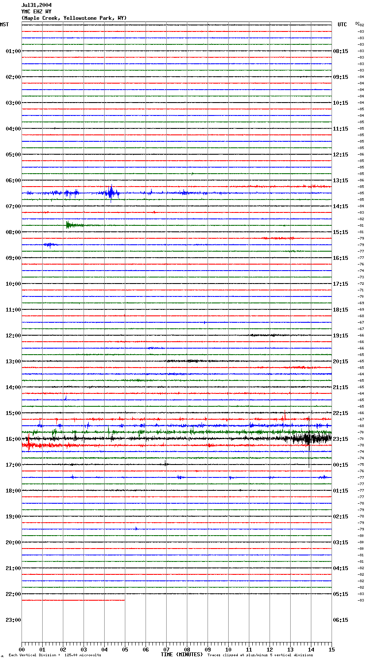
Task: Select the 00:15 UTC time label
Action: (341, 465)
